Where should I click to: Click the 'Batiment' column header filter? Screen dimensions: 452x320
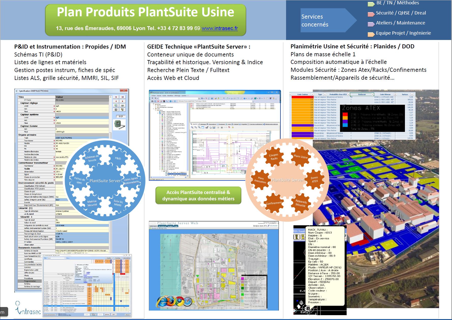coord(372,94)
